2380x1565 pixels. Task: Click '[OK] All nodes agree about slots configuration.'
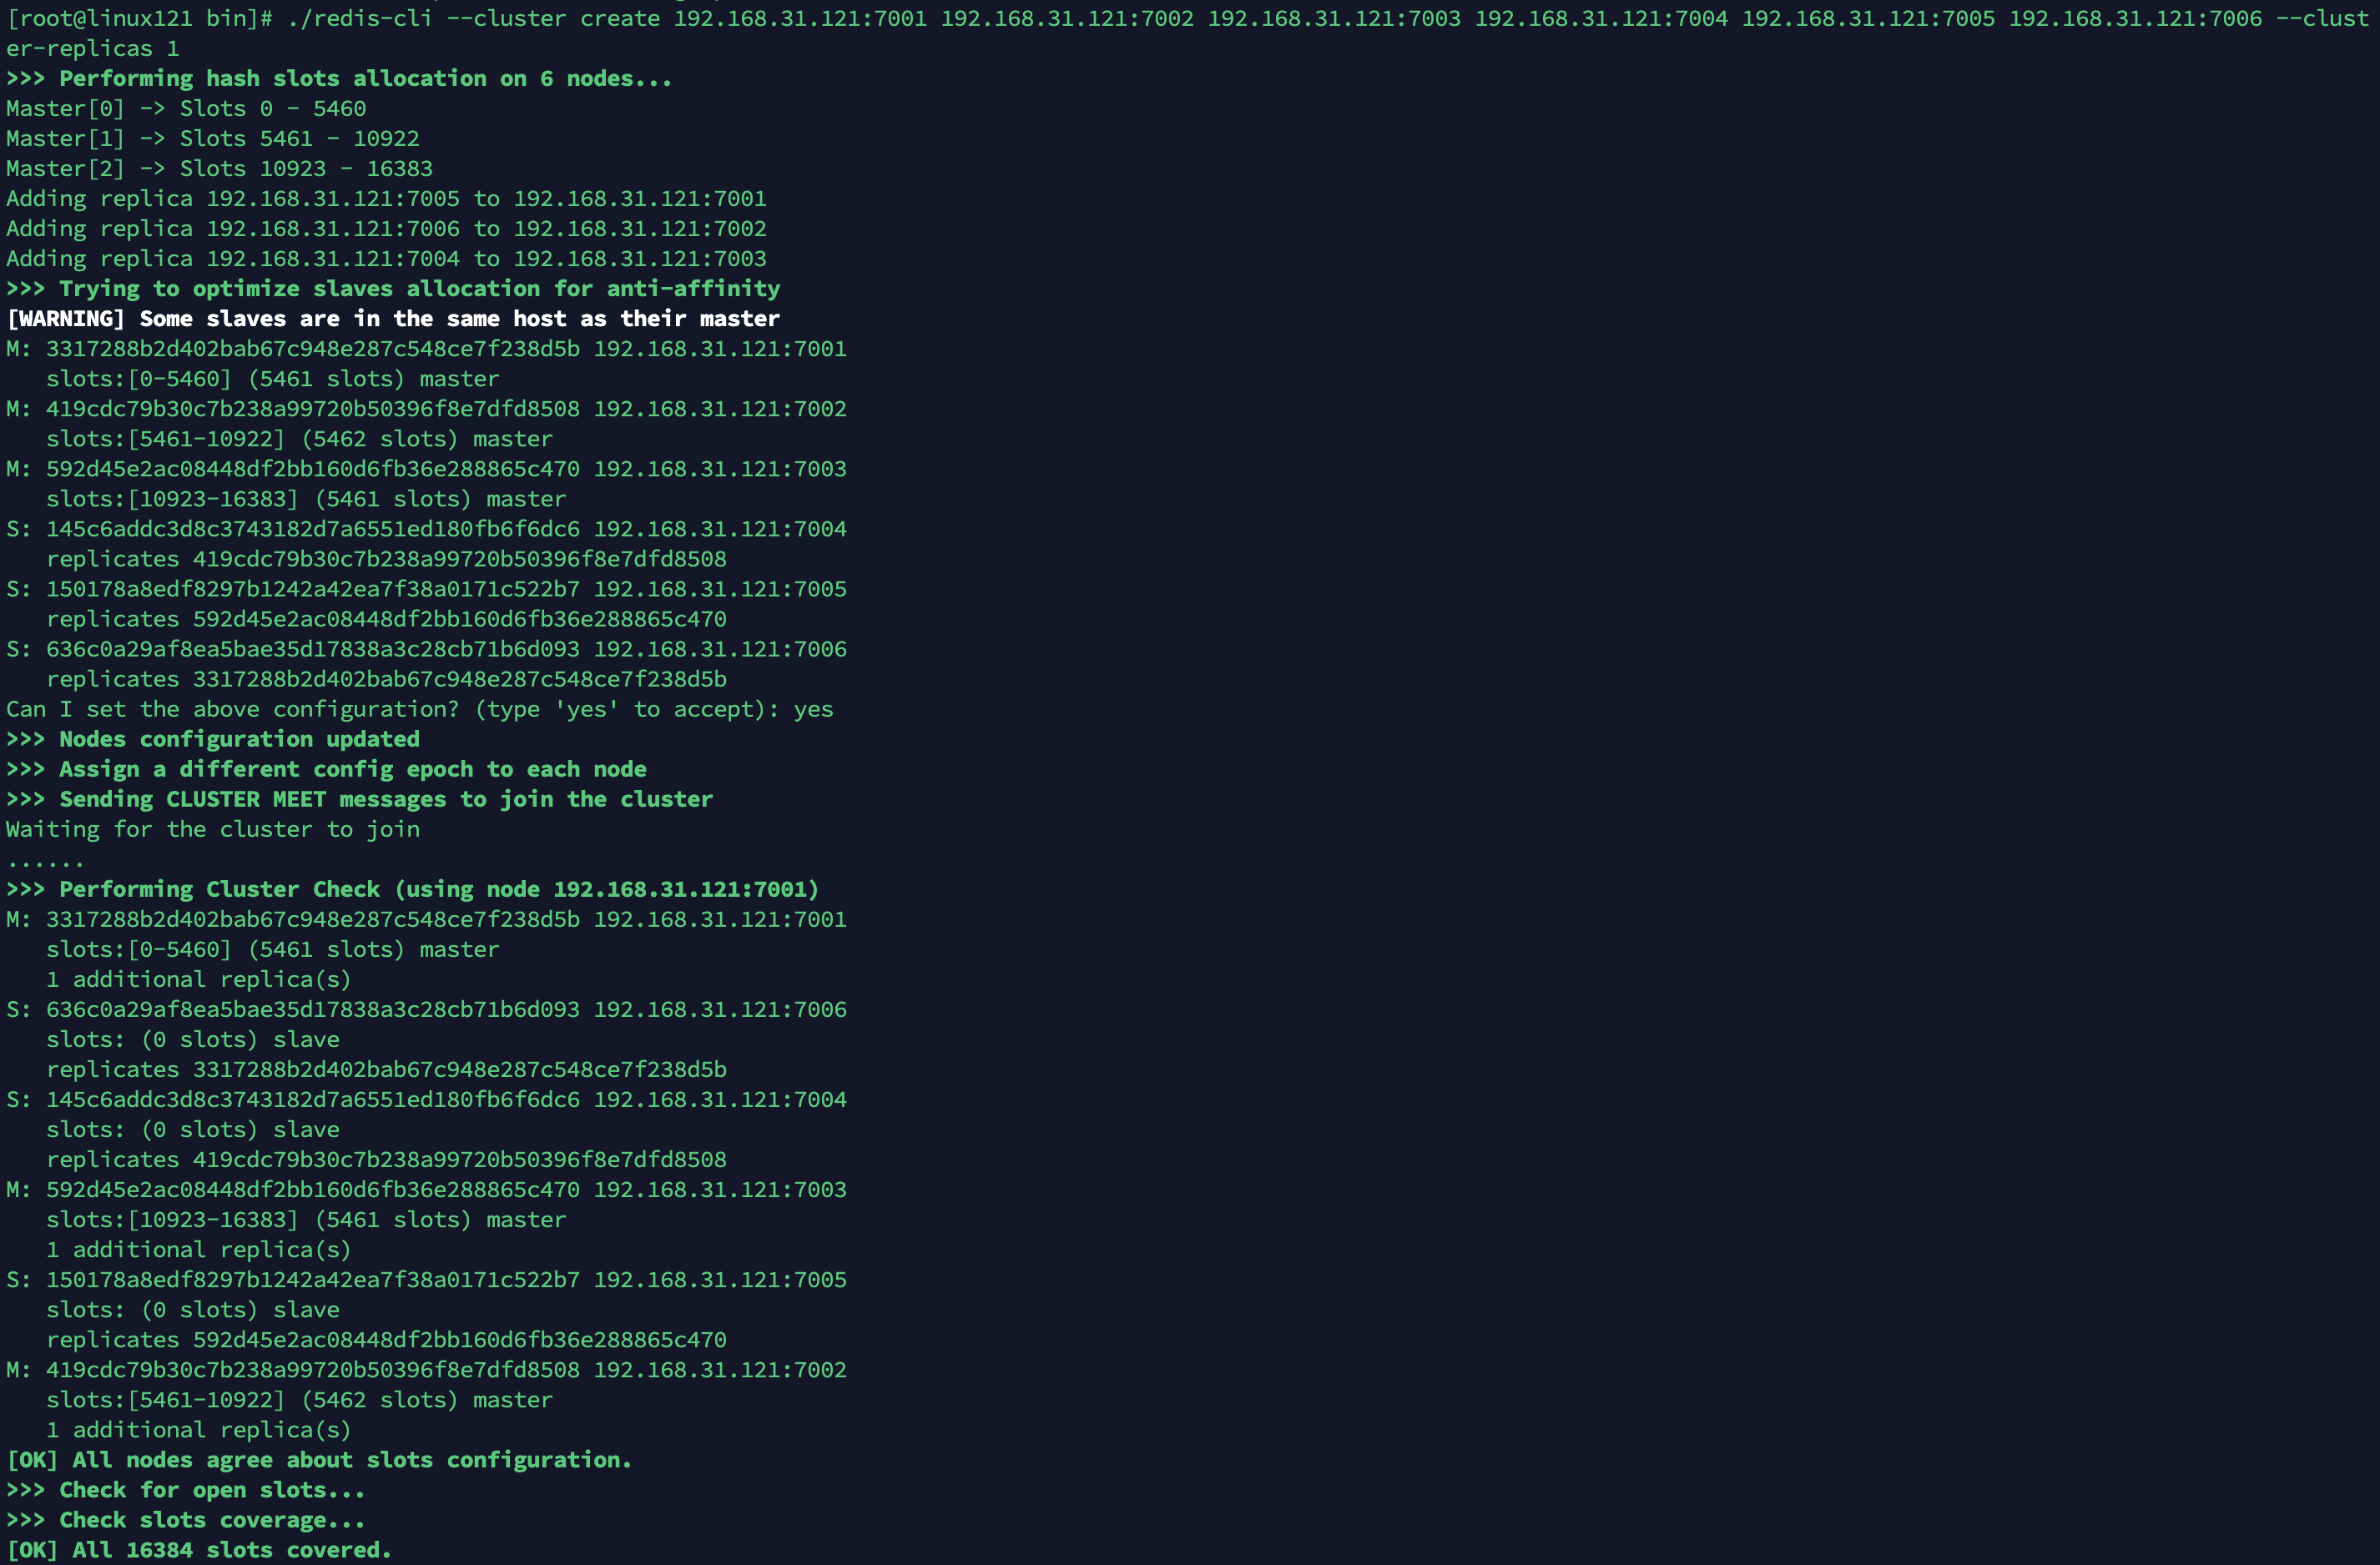(320, 1460)
